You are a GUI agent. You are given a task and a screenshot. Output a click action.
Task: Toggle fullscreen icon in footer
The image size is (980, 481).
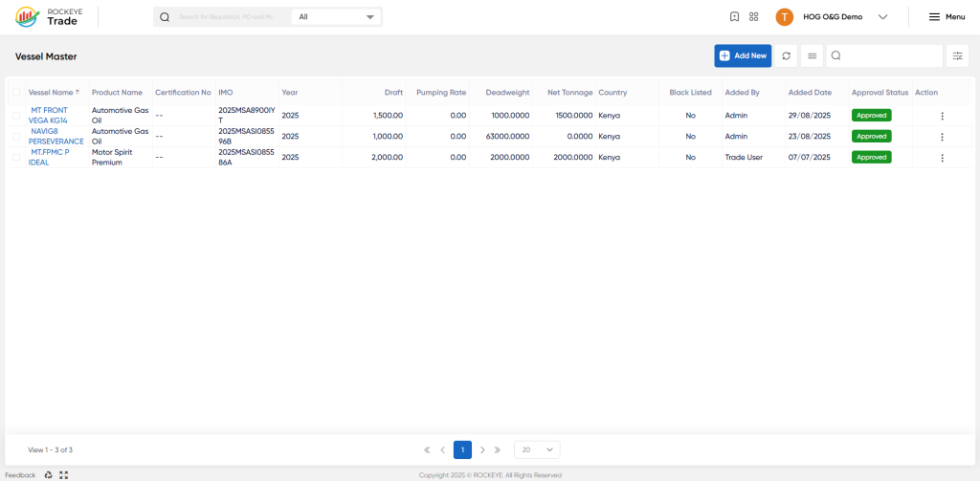click(x=63, y=475)
